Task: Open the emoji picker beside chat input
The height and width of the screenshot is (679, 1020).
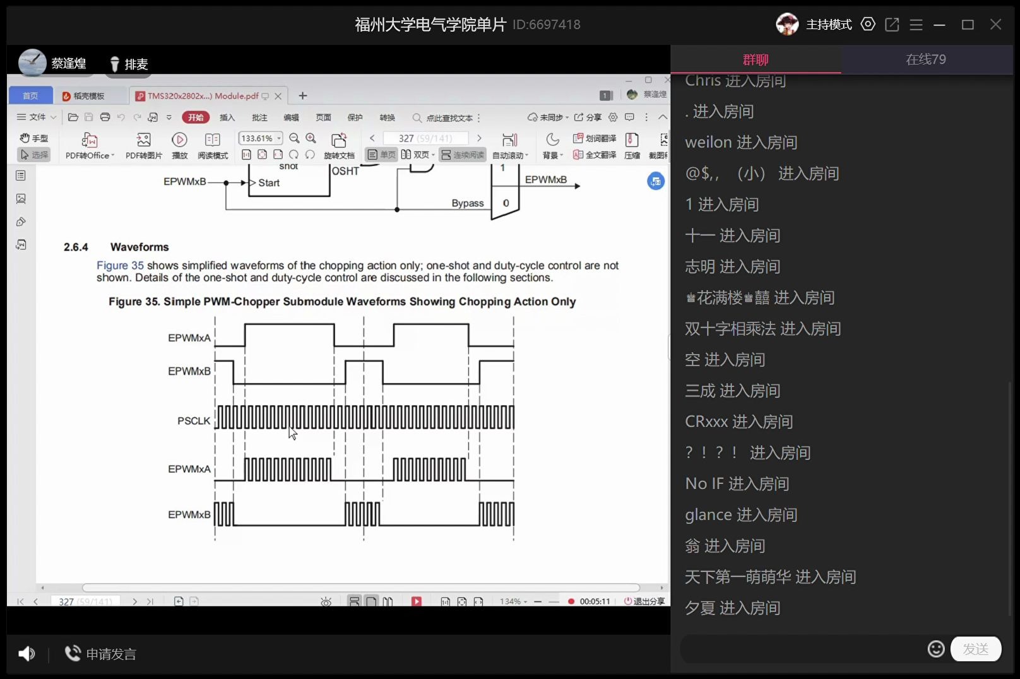Action: (x=935, y=649)
